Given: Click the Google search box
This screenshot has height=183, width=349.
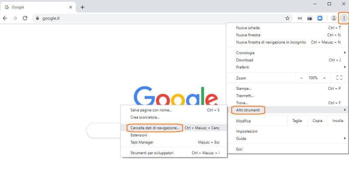Looking at the screenshot, I should (x=104, y=130).
